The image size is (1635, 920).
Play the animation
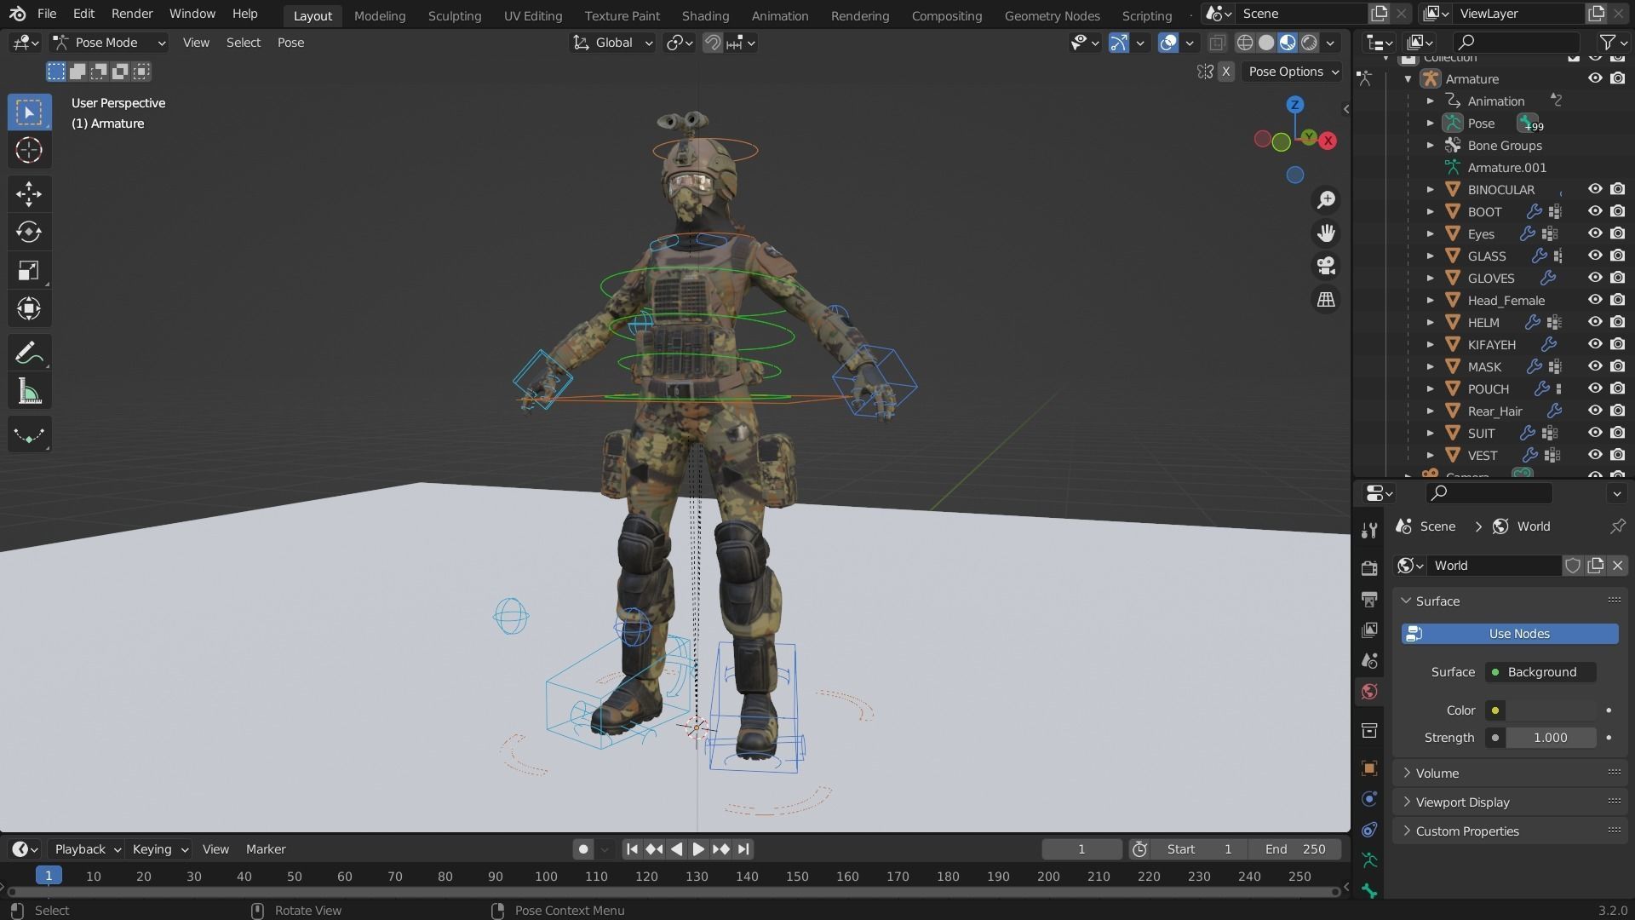click(698, 849)
